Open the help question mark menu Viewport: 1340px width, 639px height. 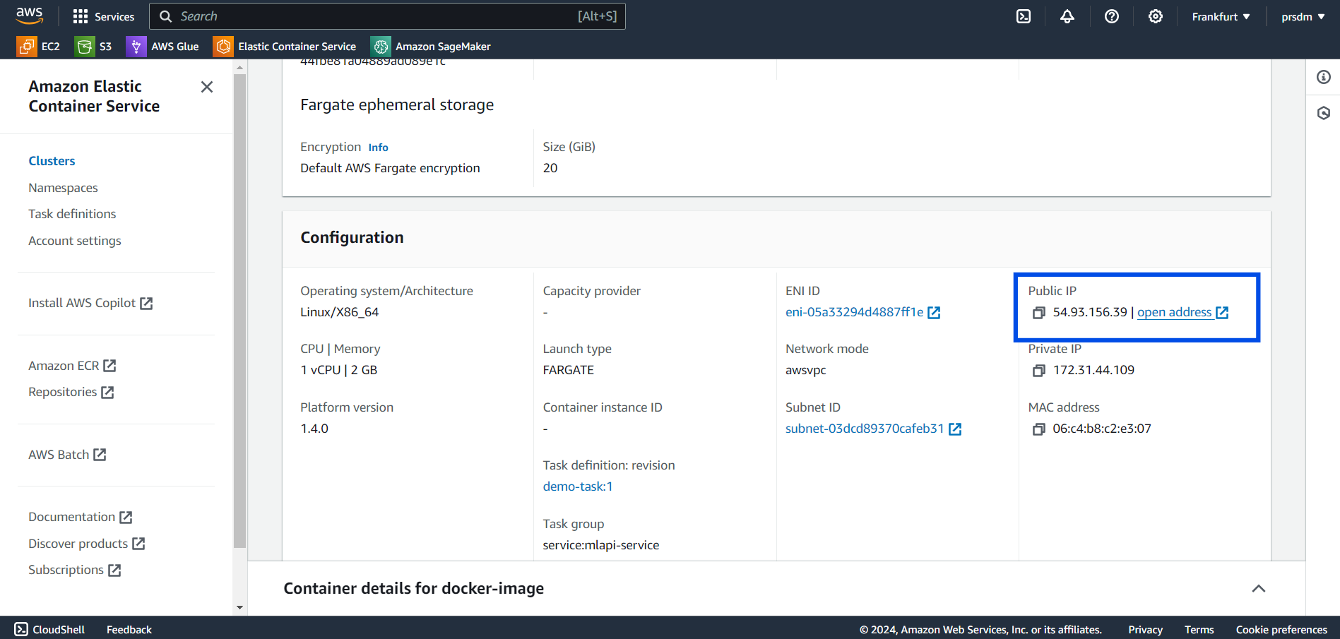pyautogui.click(x=1112, y=16)
